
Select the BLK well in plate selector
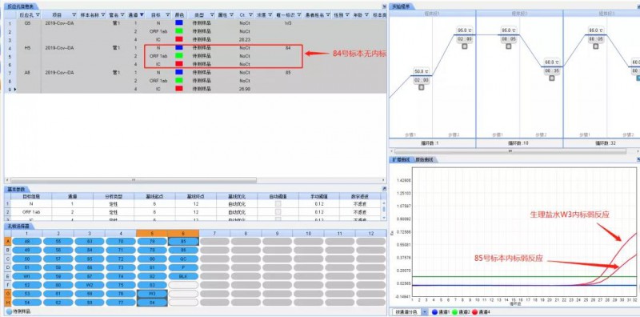(x=183, y=275)
